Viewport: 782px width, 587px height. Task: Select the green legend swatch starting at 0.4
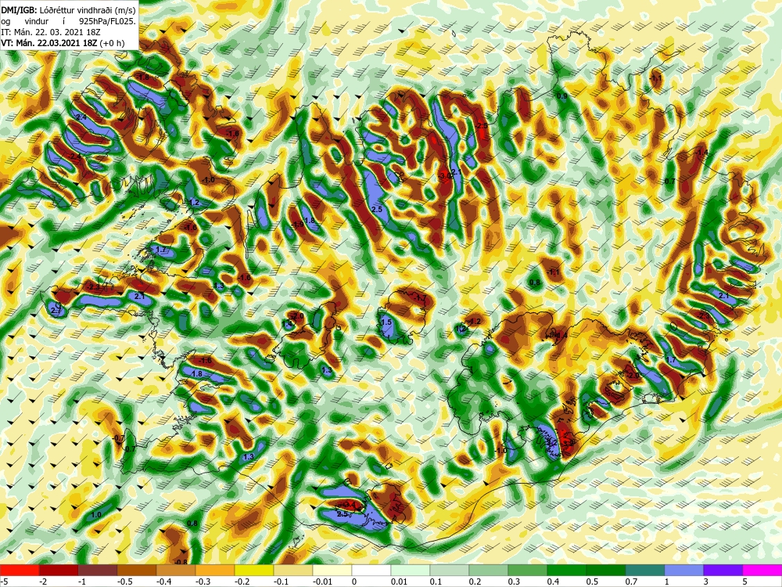567,571
